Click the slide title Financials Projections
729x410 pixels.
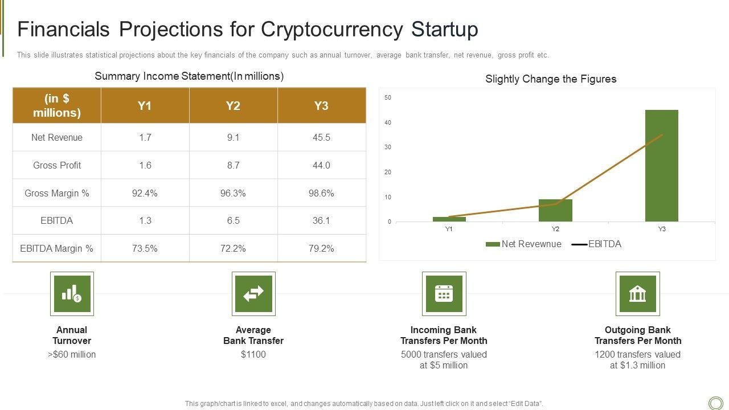point(248,29)
